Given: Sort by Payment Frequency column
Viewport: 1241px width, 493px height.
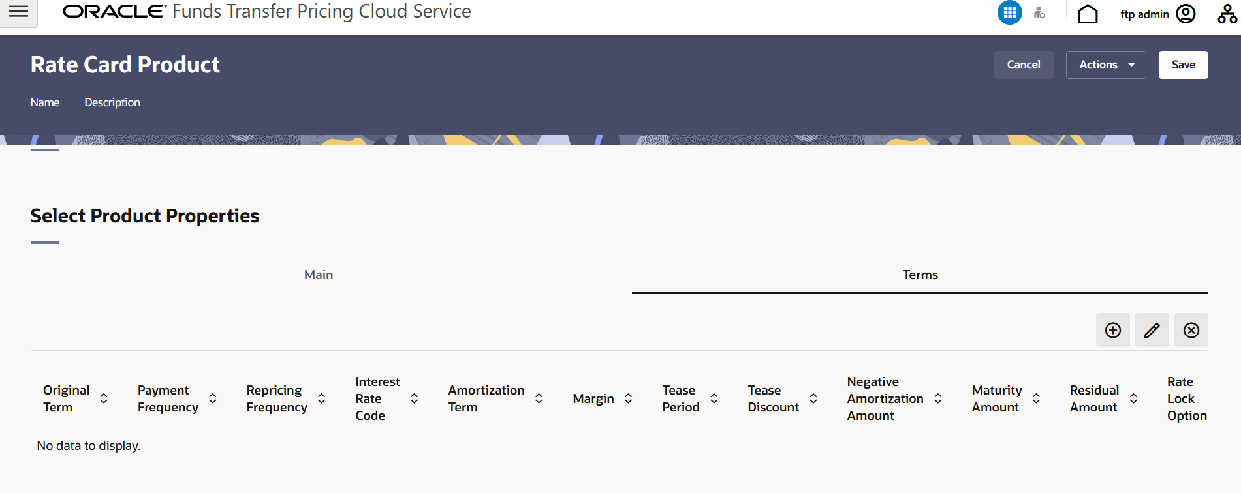Looking at the screenshot, I should point(213,398).
